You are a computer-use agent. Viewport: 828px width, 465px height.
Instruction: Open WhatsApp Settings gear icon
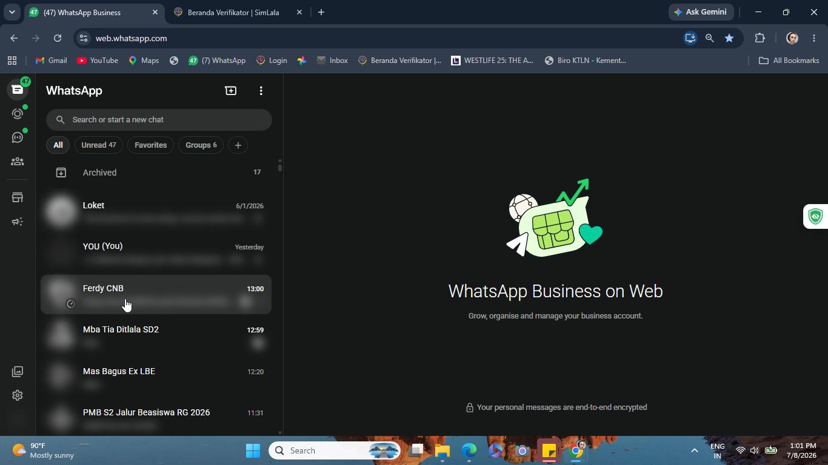click(x=18, y=395)
